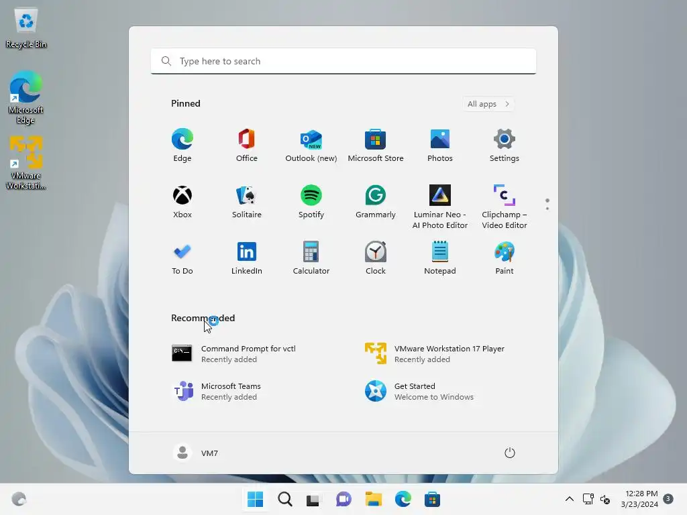Image resolution: width=687 pixels, height=515 pixels.
Task: Open Luminar Neo AI Photo Editor
Action: tap(440, 207)
